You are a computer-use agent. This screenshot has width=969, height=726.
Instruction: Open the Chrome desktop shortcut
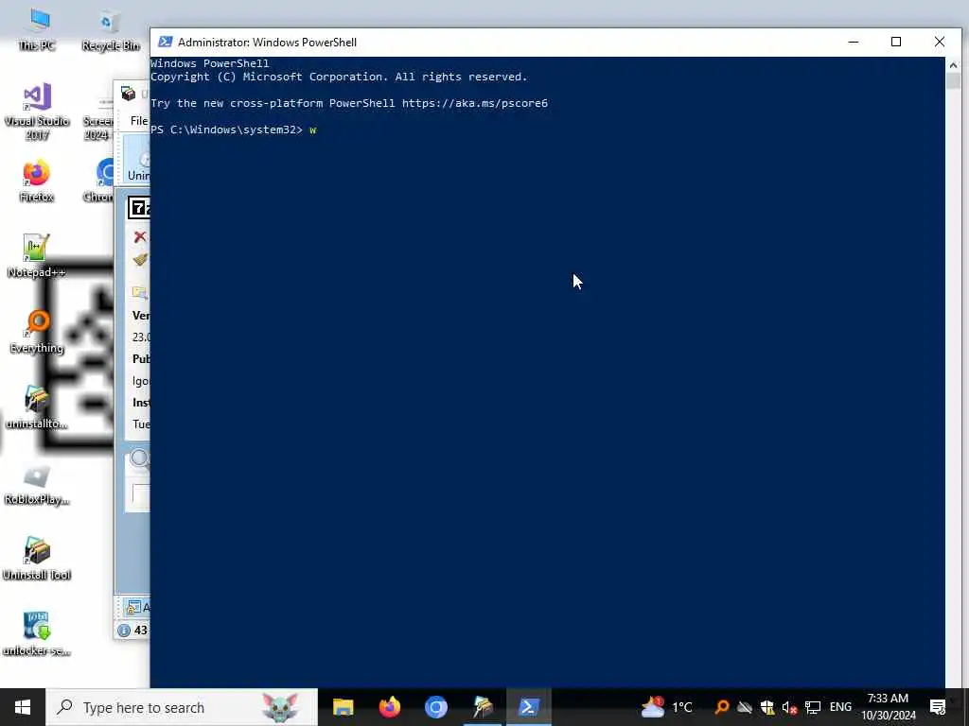(x=100, y=181)
